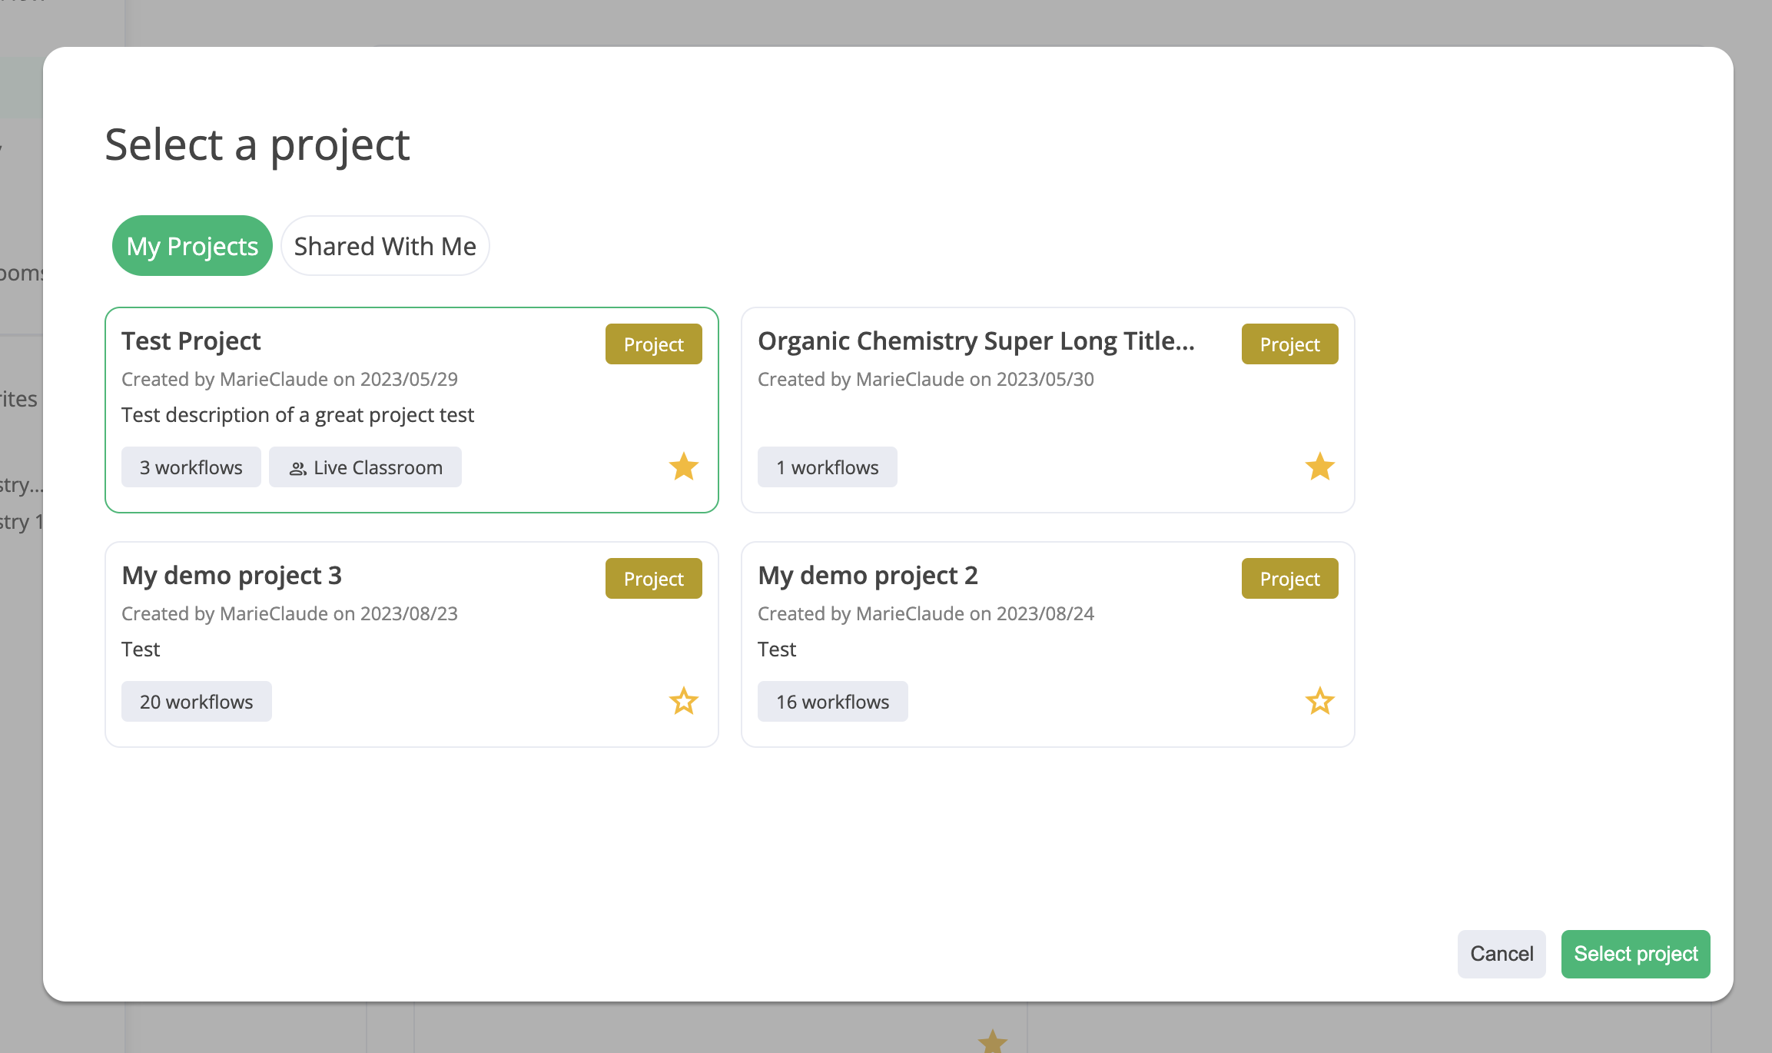Click the 20 workflows tag
This screenshot has height=1053, width=1772.
point(196,702)
